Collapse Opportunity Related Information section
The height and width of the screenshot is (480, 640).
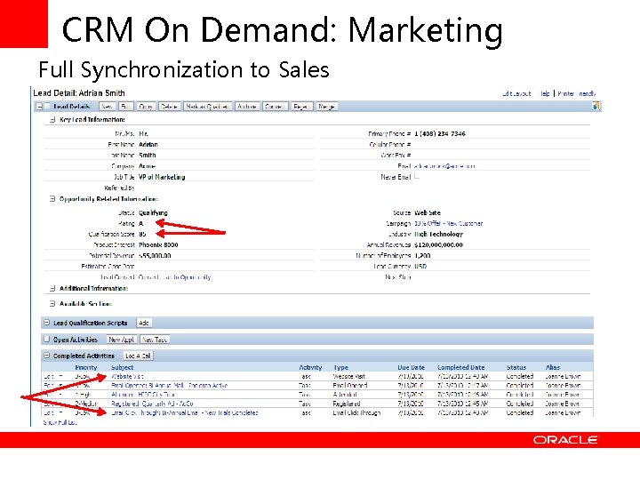click(x=52, y=199)
